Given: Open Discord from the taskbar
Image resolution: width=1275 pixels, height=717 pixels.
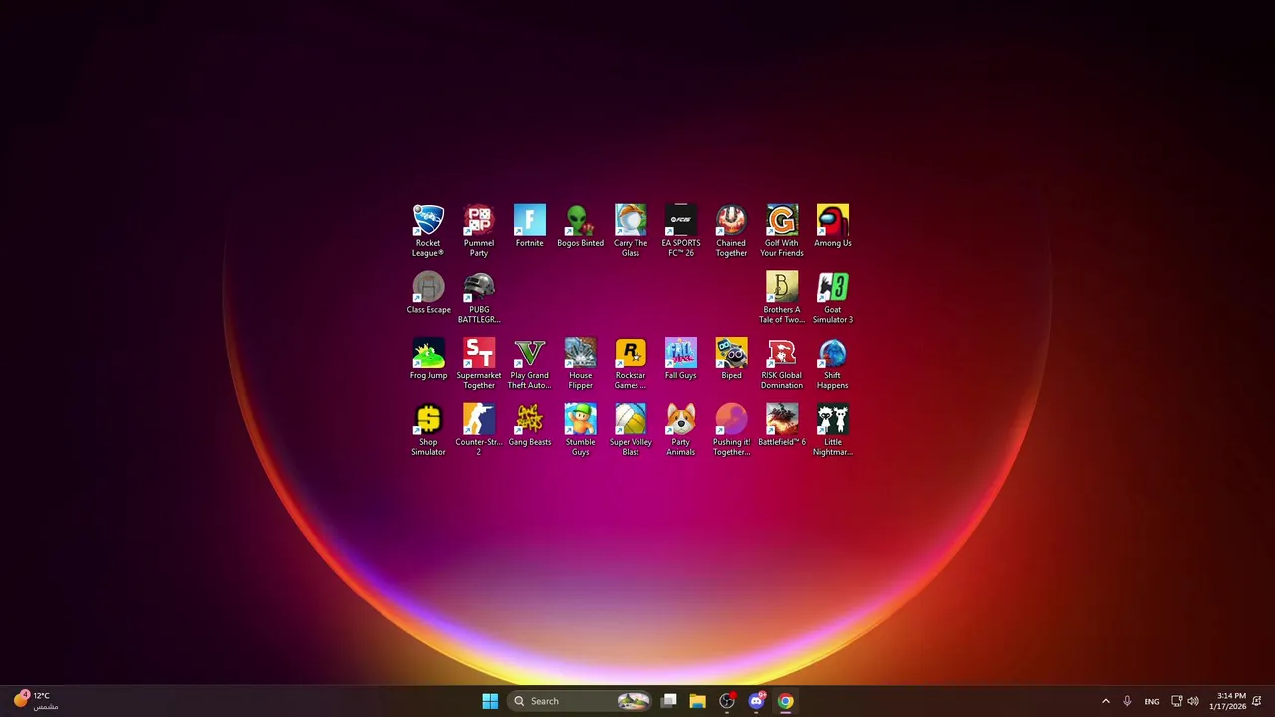Looking at the screenshot, I should [756, 701].
